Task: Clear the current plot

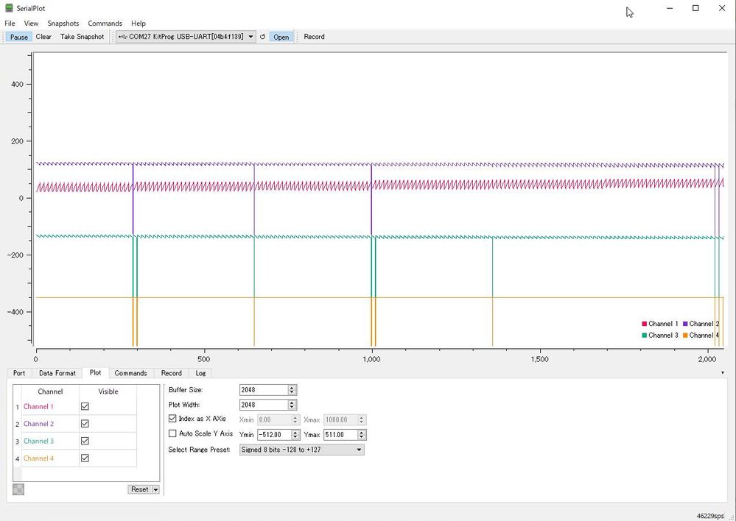Action: point(43,36)
